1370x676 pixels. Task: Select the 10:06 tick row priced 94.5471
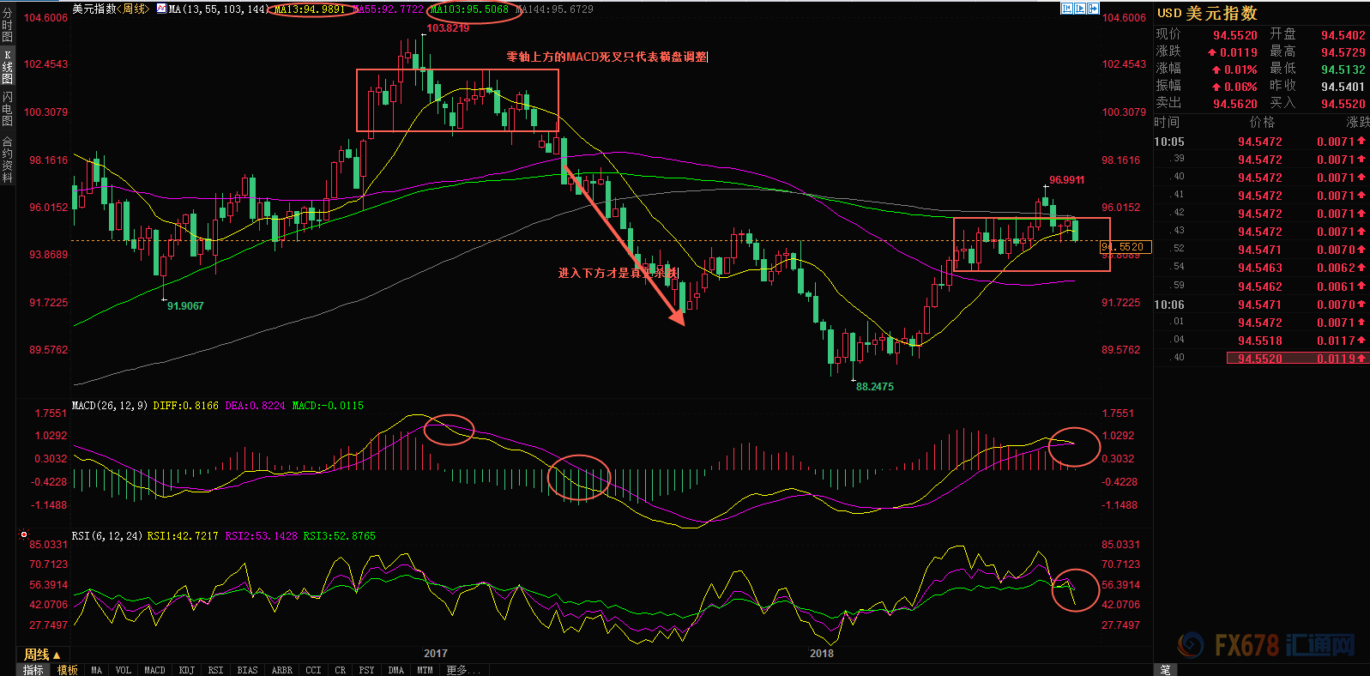(1261, 305)
